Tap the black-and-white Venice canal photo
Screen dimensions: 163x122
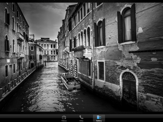pos(81,57)
